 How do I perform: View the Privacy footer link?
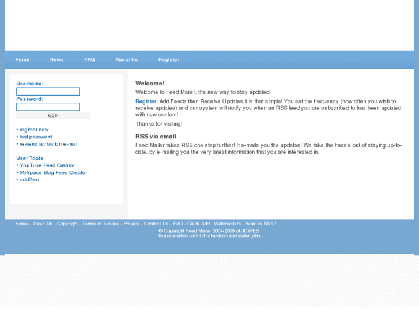131,224
